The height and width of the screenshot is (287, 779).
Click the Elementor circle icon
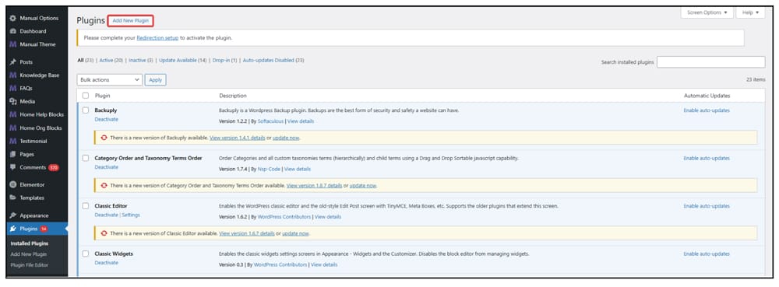(x=13, y=184)
